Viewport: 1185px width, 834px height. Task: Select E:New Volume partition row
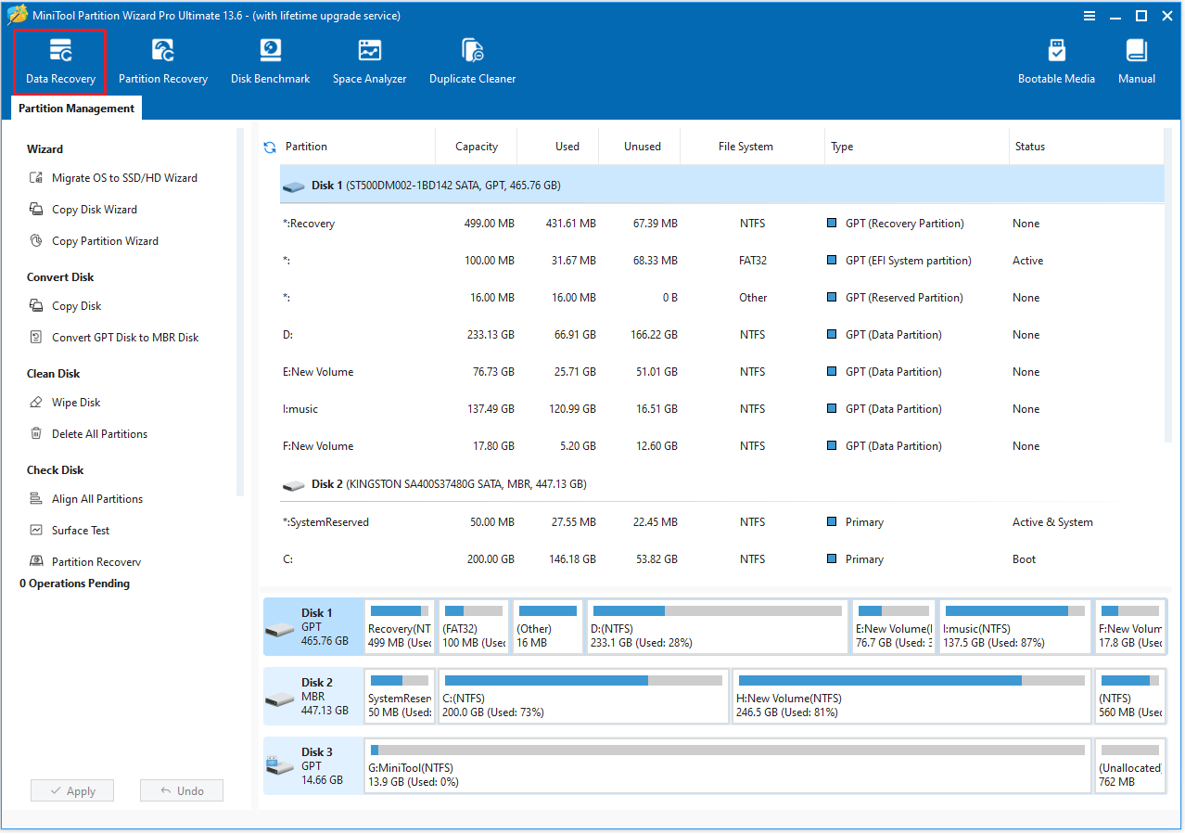[x=721, y=372]
